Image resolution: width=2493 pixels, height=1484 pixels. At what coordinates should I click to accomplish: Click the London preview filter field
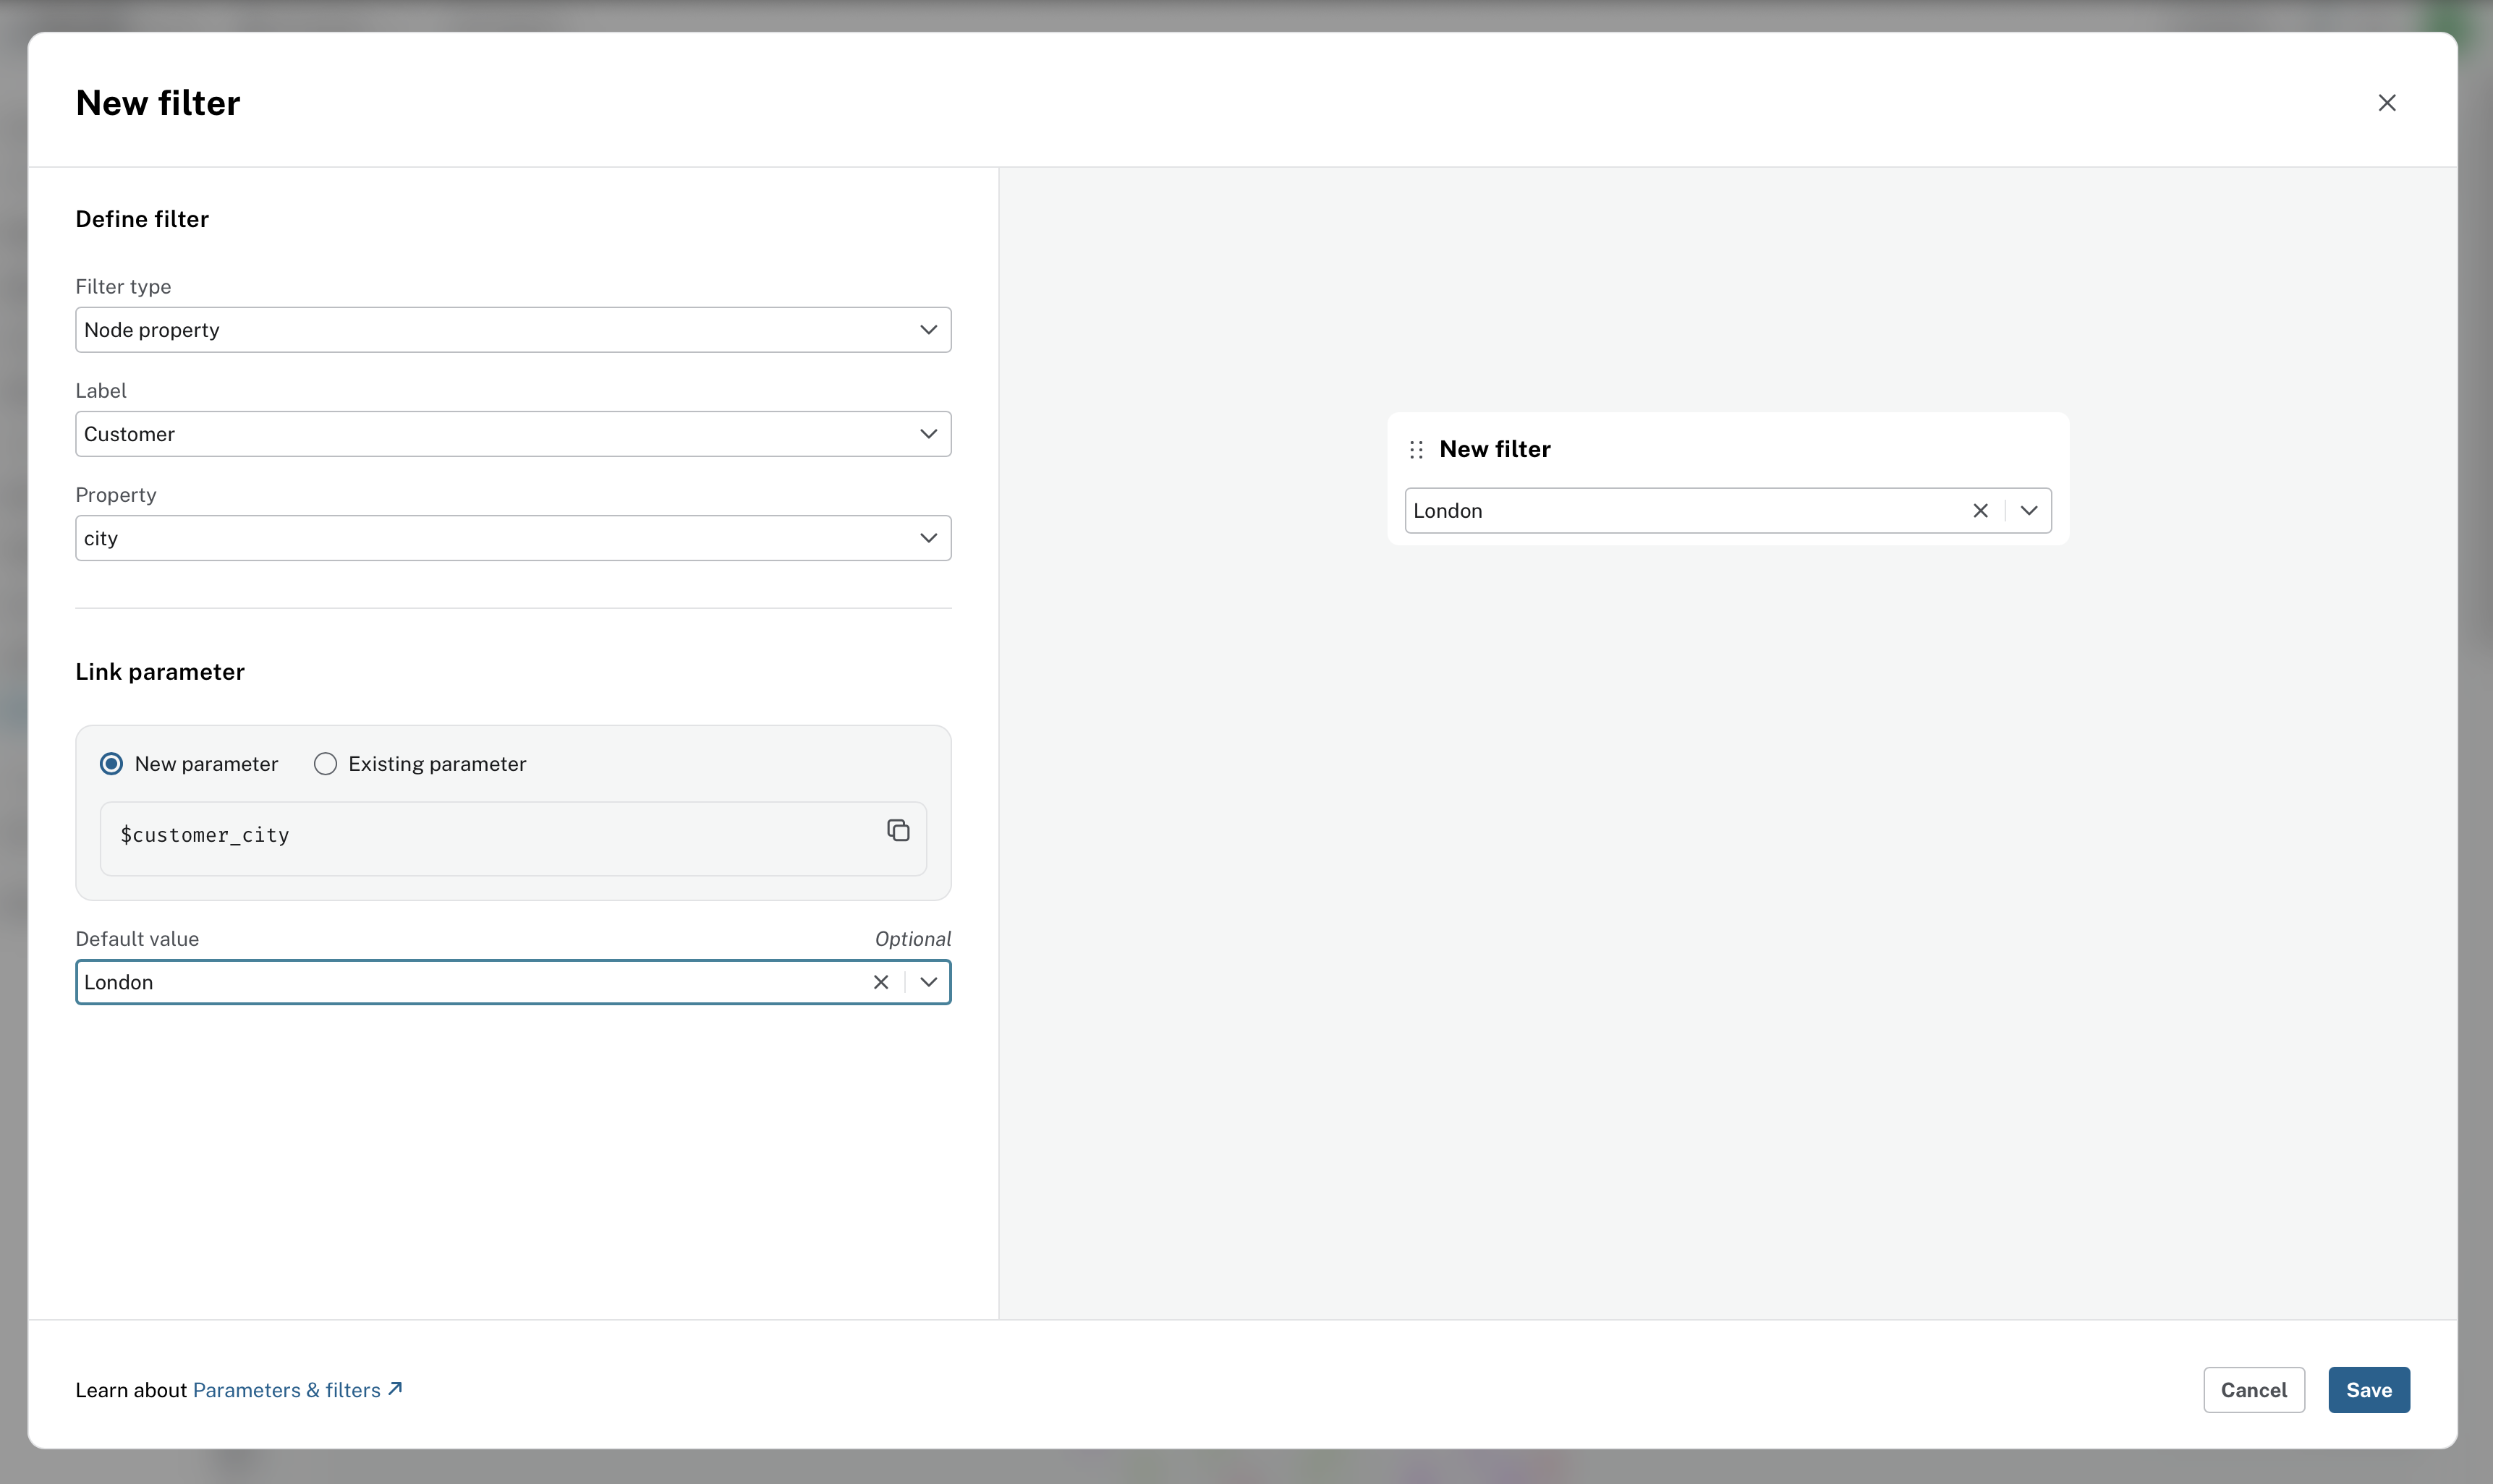click(x=1681, y=511)
